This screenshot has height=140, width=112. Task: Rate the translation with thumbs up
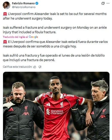(35, 67)
